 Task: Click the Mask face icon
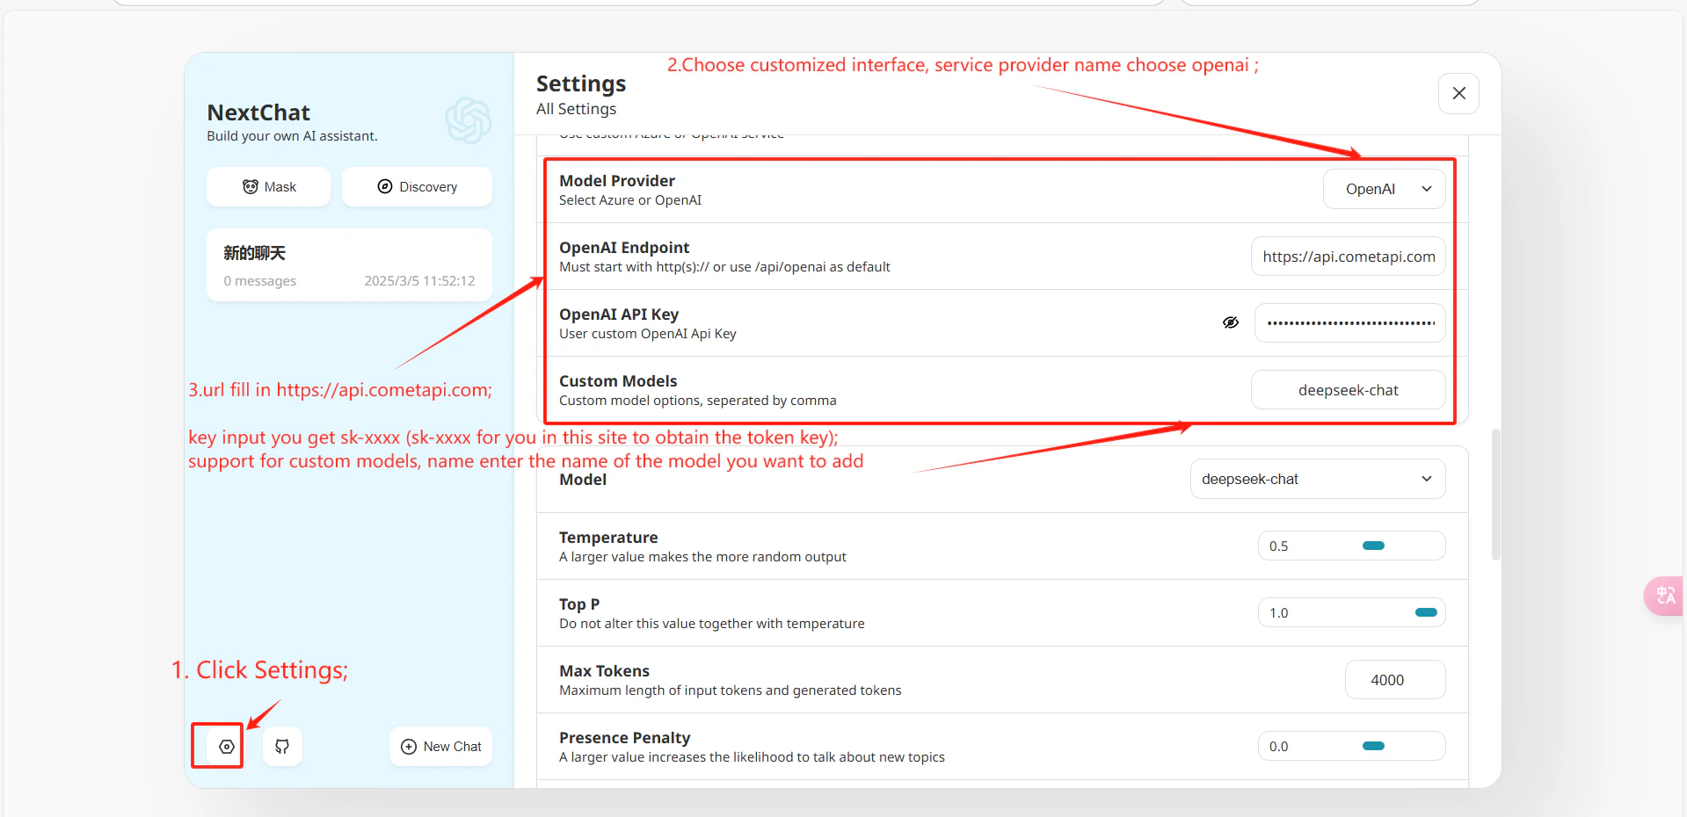coord(251,187)
